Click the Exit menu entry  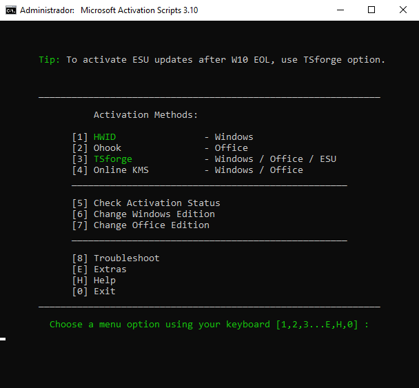click(94, 292)
